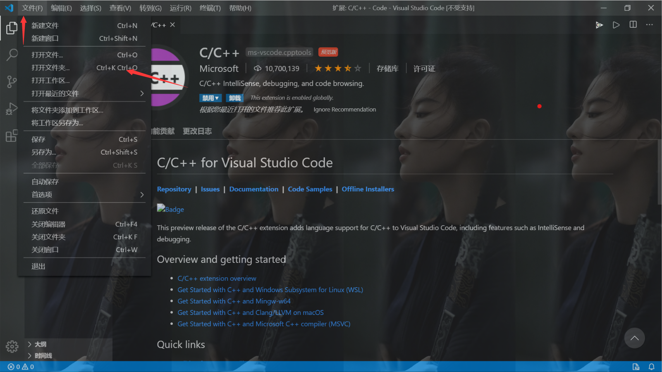Open the Documentation link

[x=254, y=189]
